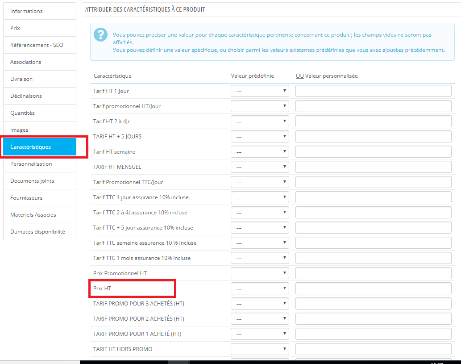The width and height of the screenshot is (461, 364).
Task: Open the Dumatos disponibilité tab
Action: [40, 232]
